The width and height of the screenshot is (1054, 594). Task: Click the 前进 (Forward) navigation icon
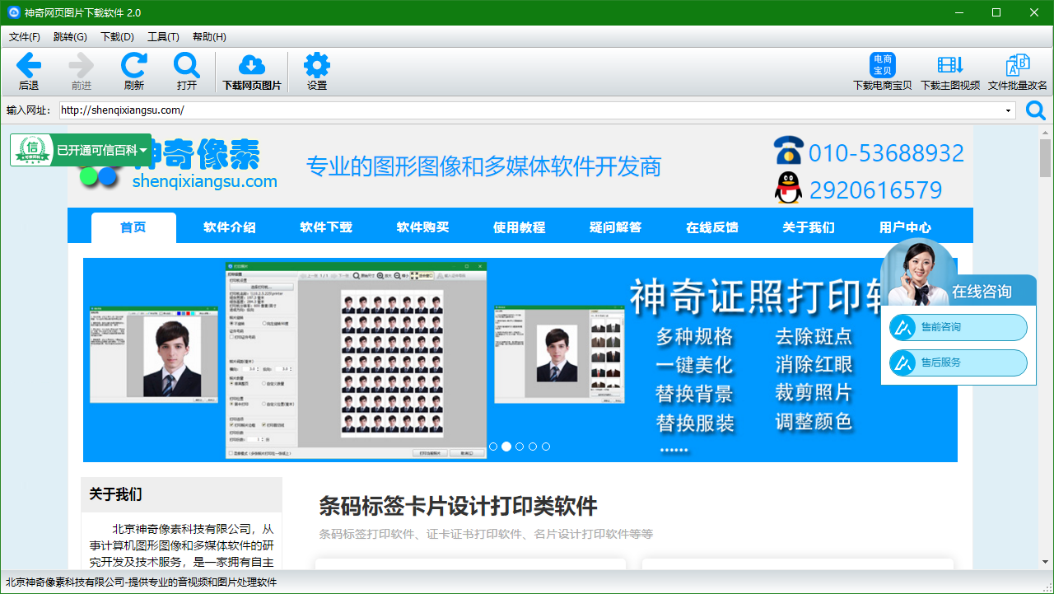point(81,64)
